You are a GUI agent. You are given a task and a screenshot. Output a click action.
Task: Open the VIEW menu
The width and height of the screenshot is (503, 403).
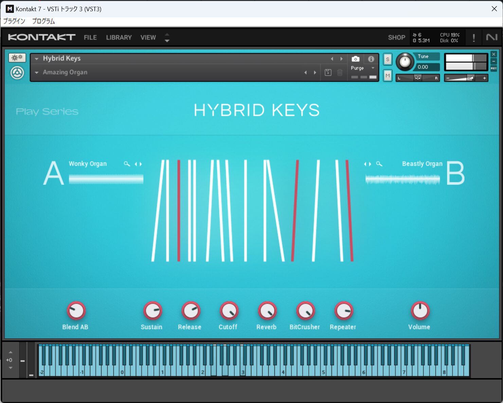(x=148, y=37)
